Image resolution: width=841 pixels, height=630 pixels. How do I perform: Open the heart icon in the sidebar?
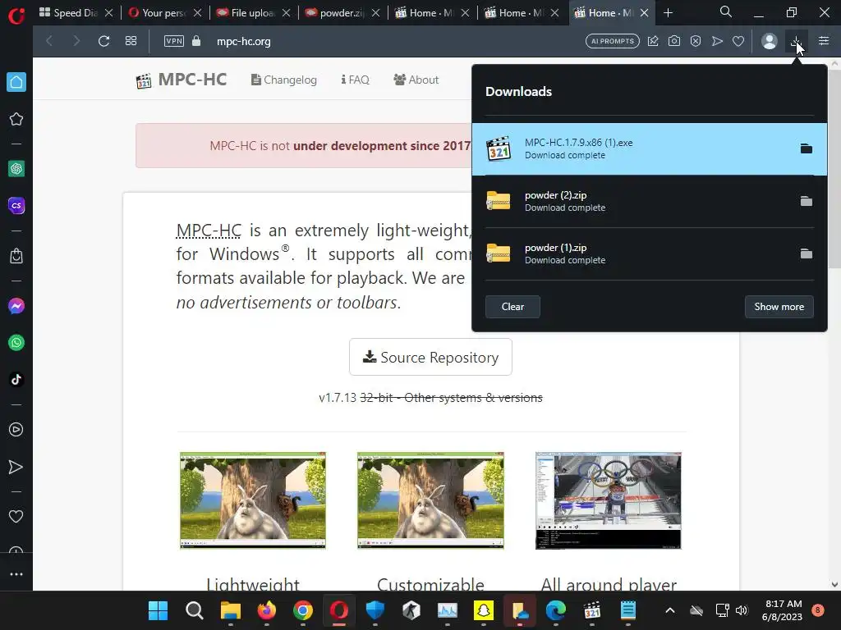pos(16,517)
